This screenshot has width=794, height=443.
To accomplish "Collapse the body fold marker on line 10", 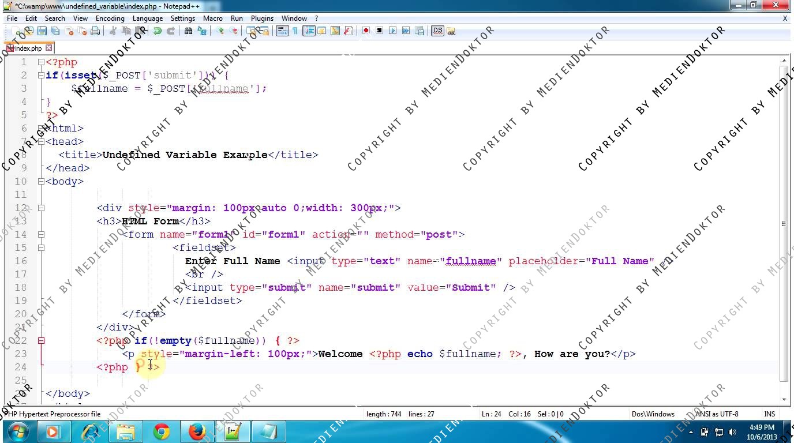I will click(41, 182).
